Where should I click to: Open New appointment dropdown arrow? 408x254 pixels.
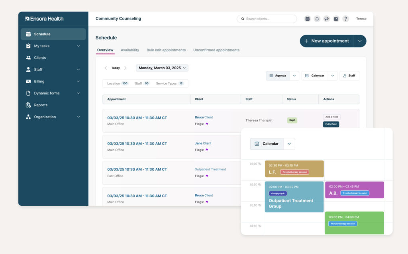[x=360, y=41]
